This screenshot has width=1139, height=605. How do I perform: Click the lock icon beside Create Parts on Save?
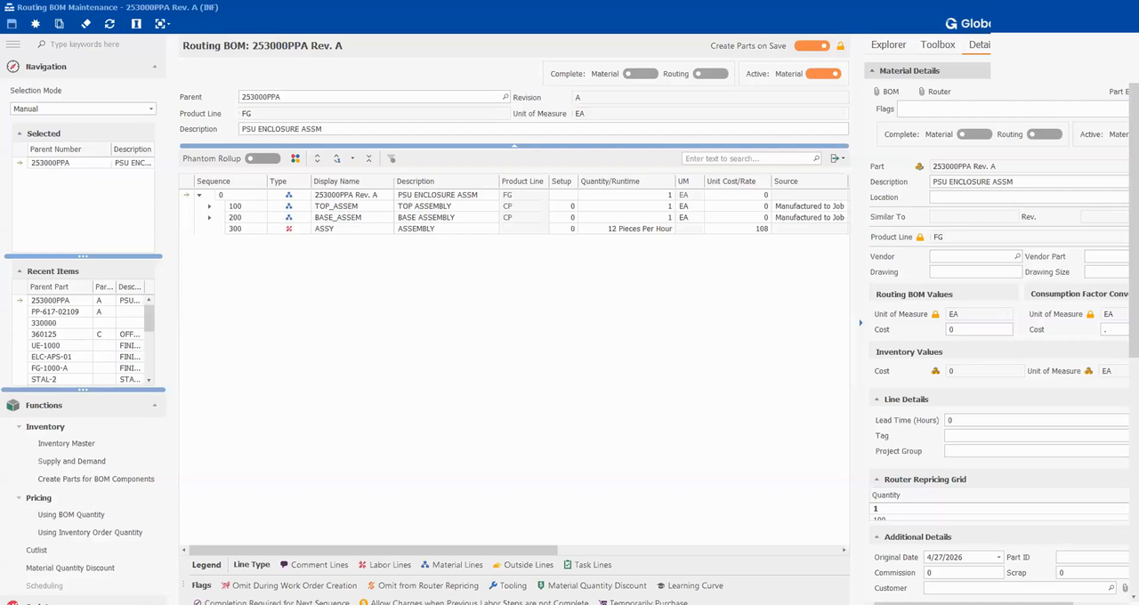(840, 46)
